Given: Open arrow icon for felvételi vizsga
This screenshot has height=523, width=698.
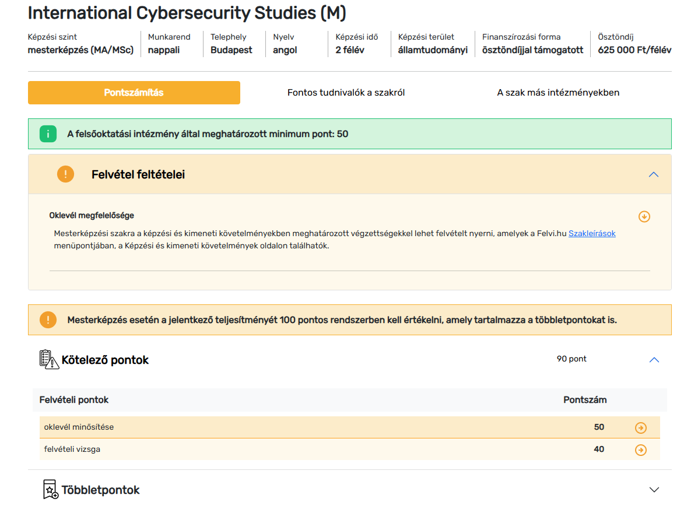Looking at the screenshot, I should click(x=640, y=450).
